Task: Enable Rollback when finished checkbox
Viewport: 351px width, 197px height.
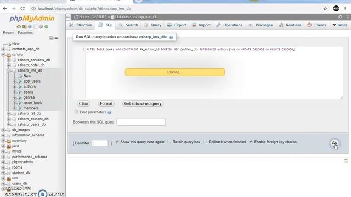Action: click(205, 142)
